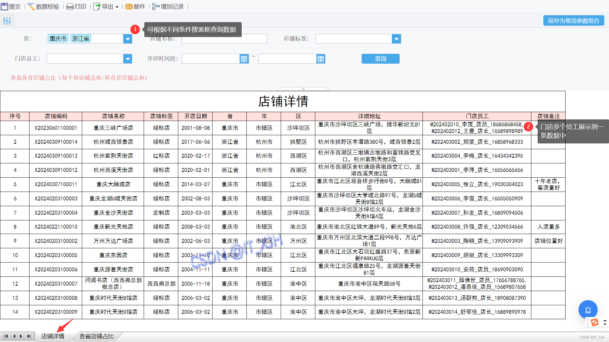Expand the 省 province dropdown
This screenshot has height=342, width=609.
[x=128, y=39]
